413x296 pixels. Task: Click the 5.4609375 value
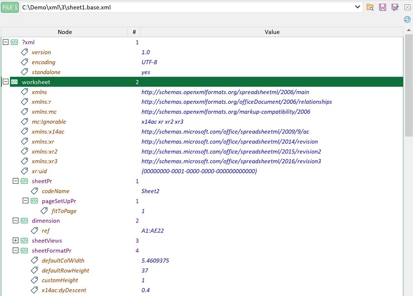(x=155, y=261)
